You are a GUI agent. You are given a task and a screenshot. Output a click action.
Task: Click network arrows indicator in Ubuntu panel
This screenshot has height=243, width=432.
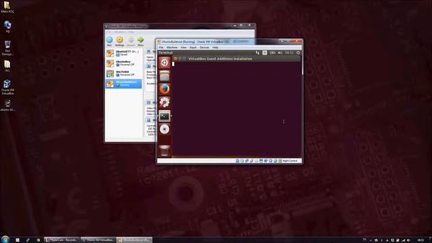click(x=258, y=53)
